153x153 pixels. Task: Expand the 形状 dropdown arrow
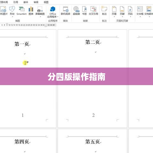tap(12, 17)
